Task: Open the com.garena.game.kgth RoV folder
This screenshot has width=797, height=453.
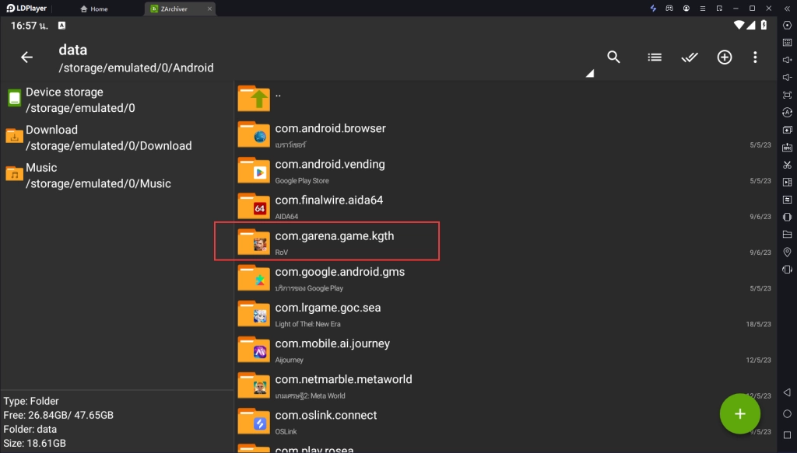Action: coord(506,242)
